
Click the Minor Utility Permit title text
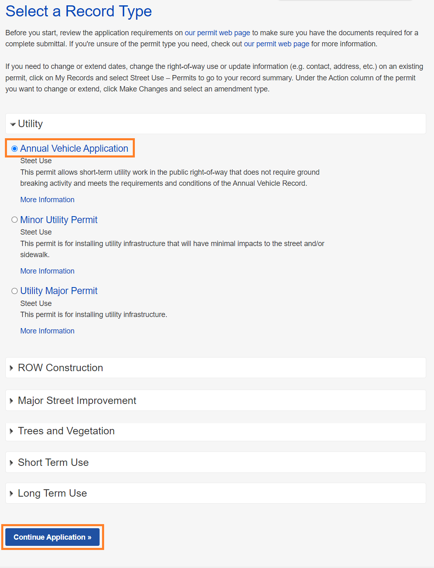click(59, 220)
